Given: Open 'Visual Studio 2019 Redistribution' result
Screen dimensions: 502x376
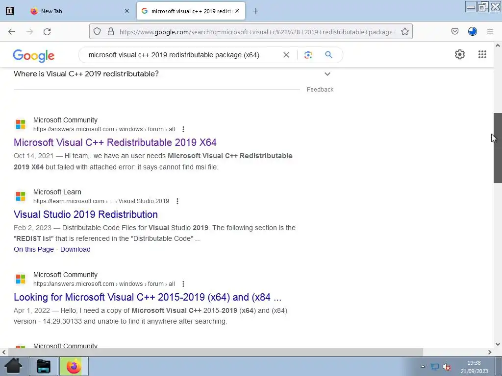Looking at the screenshot, I should (x=86, y=214).
